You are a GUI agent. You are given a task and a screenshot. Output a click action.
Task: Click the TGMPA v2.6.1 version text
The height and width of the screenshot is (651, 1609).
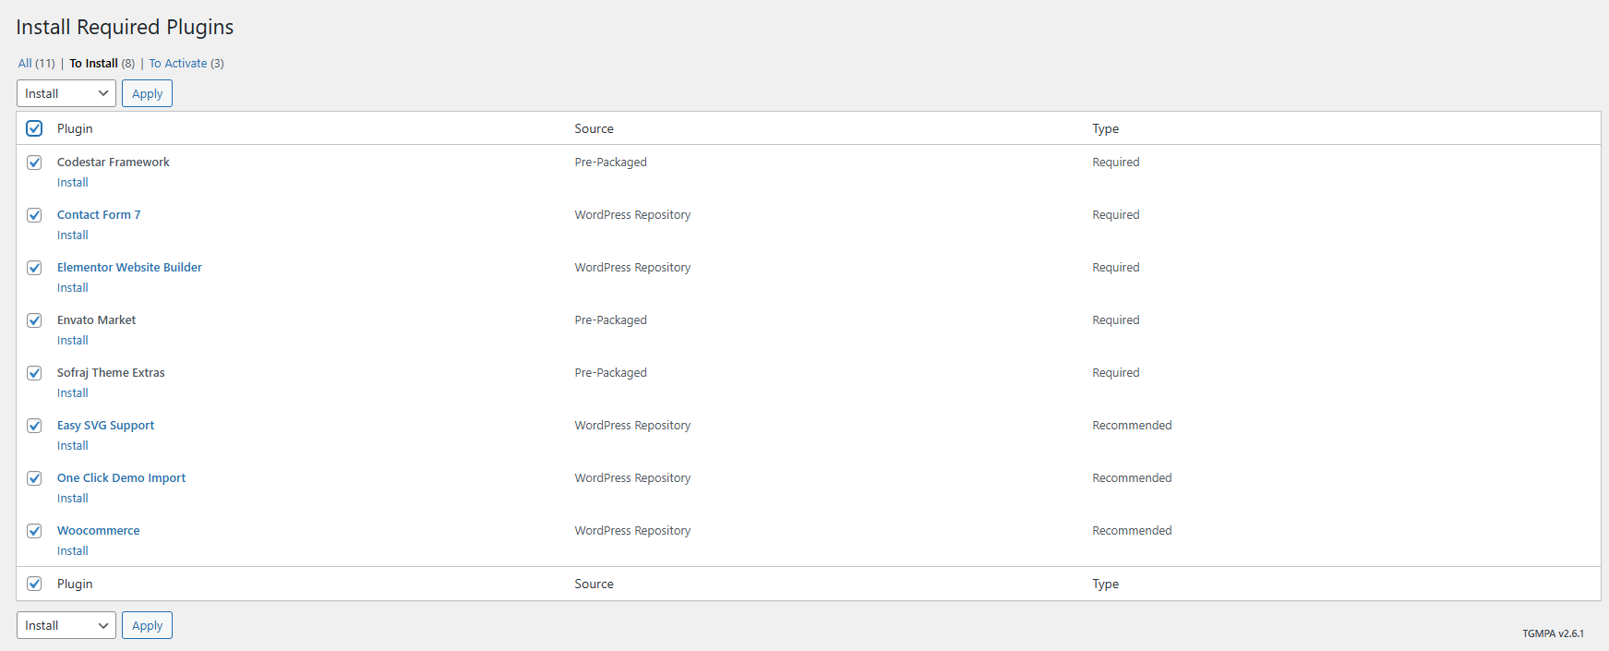pyautogui.click(x=1553, y=633)
